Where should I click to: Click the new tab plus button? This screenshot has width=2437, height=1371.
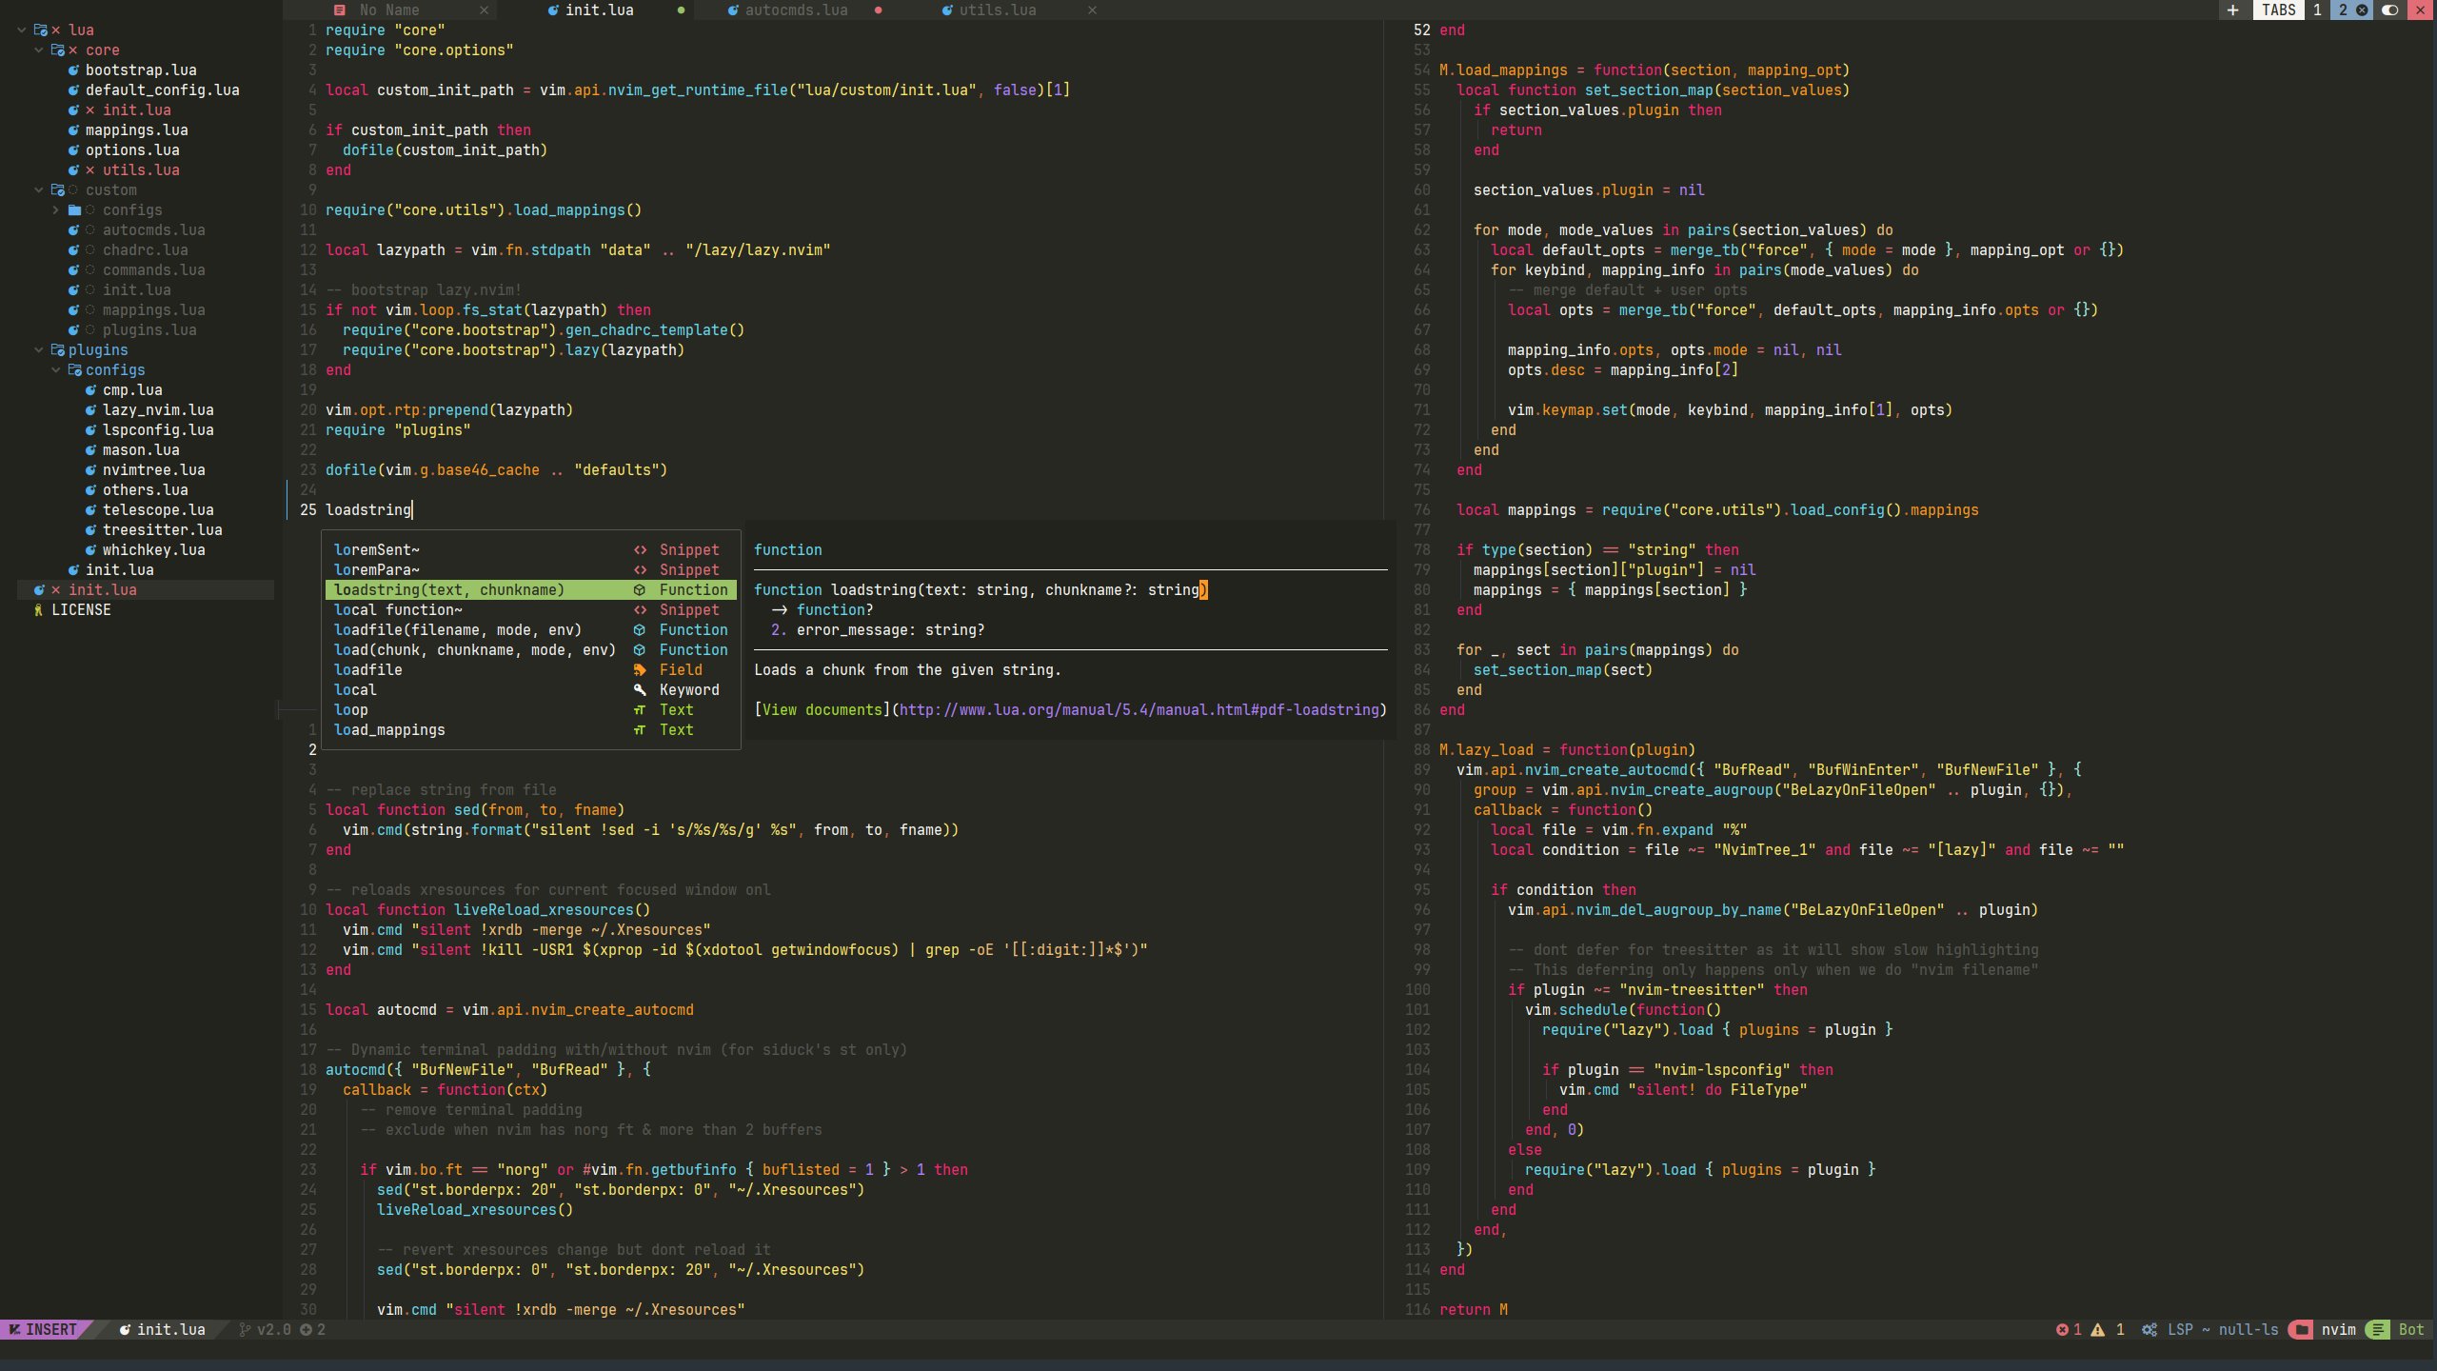click(2232, 10)
